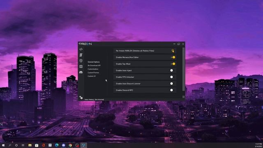Viewport: 263px width, 148px height.
Task: Open the script editor code icon
Action: tap(81, 49)
